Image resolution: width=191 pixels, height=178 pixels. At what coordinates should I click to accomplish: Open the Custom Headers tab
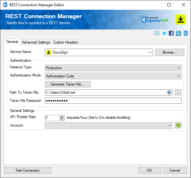(65, 42)
